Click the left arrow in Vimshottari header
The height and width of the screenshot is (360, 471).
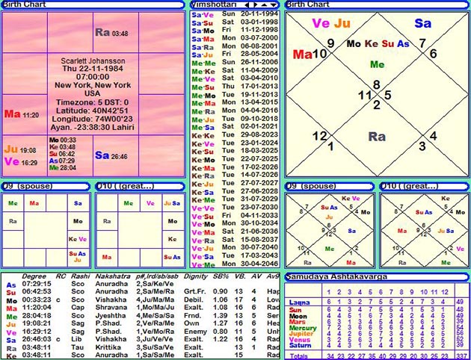point(247,4)
